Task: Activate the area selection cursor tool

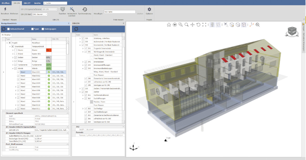Action: [x=226, y=25]
